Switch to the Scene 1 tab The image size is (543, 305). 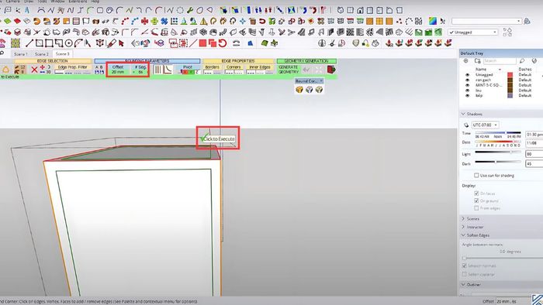pyautogui.click(x=21, y=54)
